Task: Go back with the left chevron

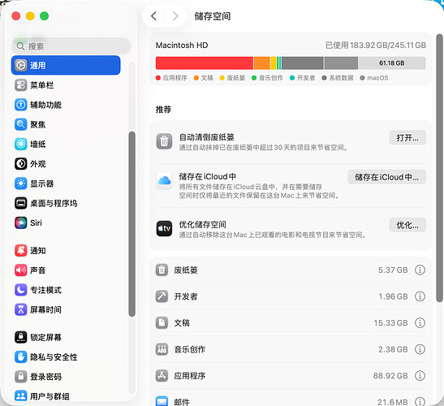Action: (153, 16)
